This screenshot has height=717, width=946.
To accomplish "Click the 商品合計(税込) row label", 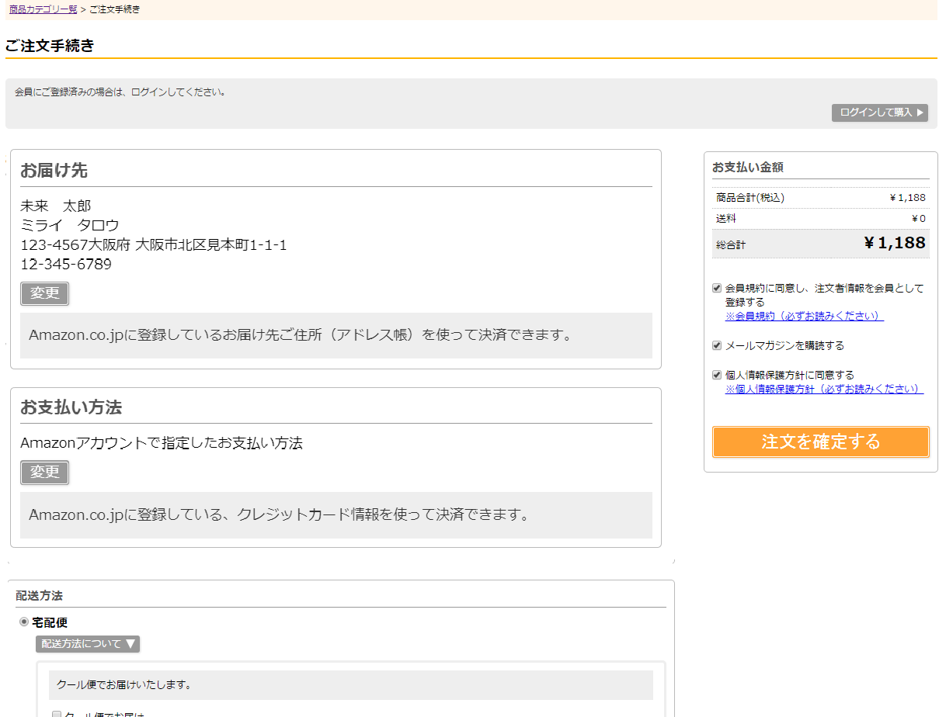I will tap(750, 198).
